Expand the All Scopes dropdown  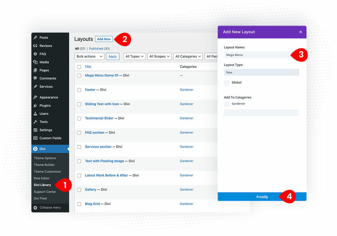(159, 56)
